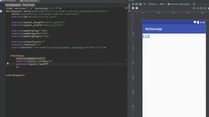This screenshot has height=117, width=209.
Task: Click the android:paddingLeft line
Action: (x=30, y=33)
